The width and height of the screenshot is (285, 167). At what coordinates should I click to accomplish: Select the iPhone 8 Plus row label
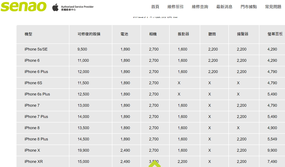[x=36, y=139]
